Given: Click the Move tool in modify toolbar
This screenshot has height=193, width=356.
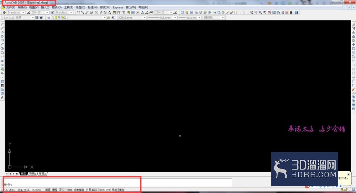Looking at the screenshot, I should tap(354, 45).
